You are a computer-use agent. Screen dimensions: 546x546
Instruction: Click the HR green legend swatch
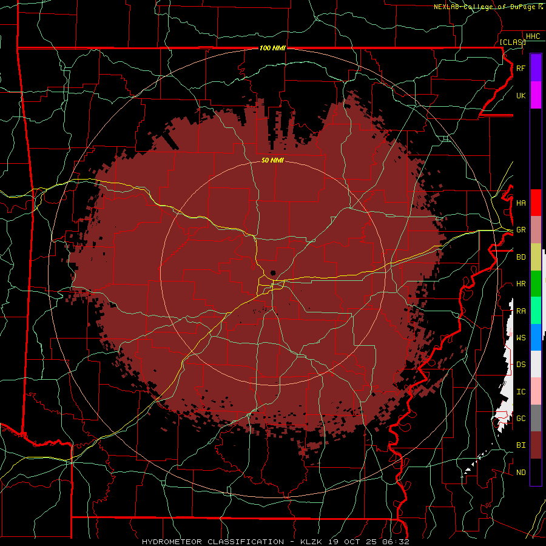coord(536,283)
